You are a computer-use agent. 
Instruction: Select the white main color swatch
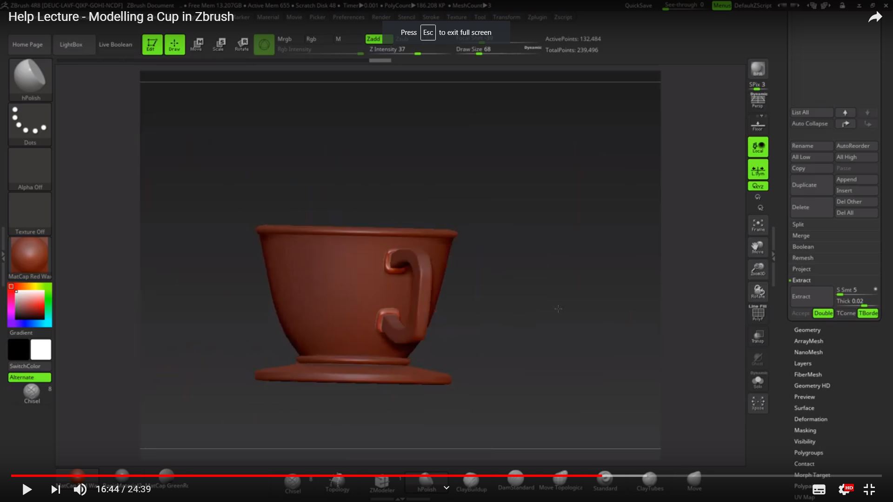pos(41,350)
